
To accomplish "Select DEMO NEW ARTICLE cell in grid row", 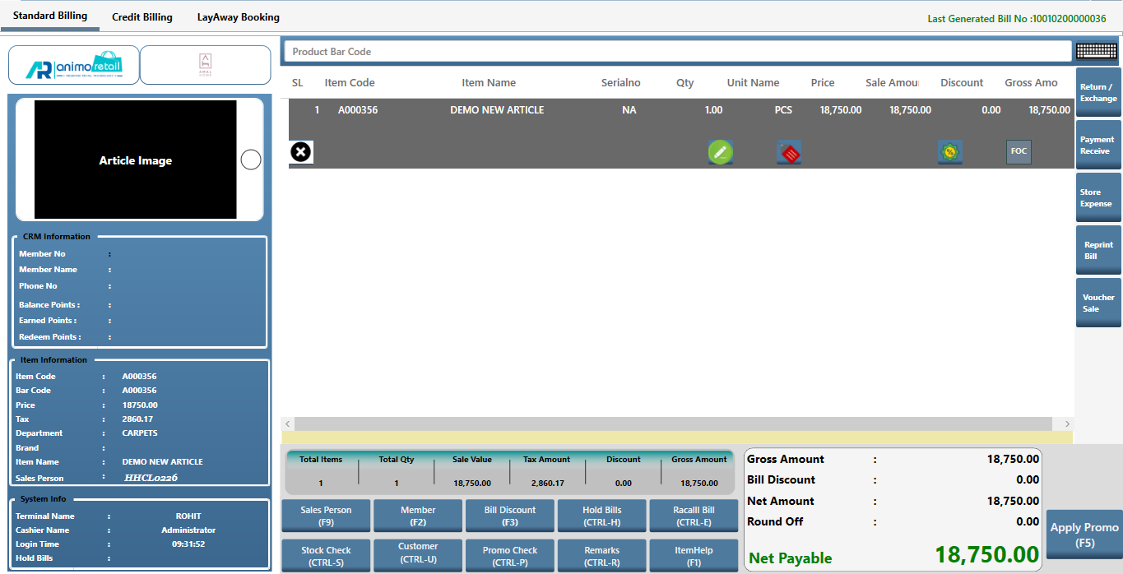I will [497, 110].
